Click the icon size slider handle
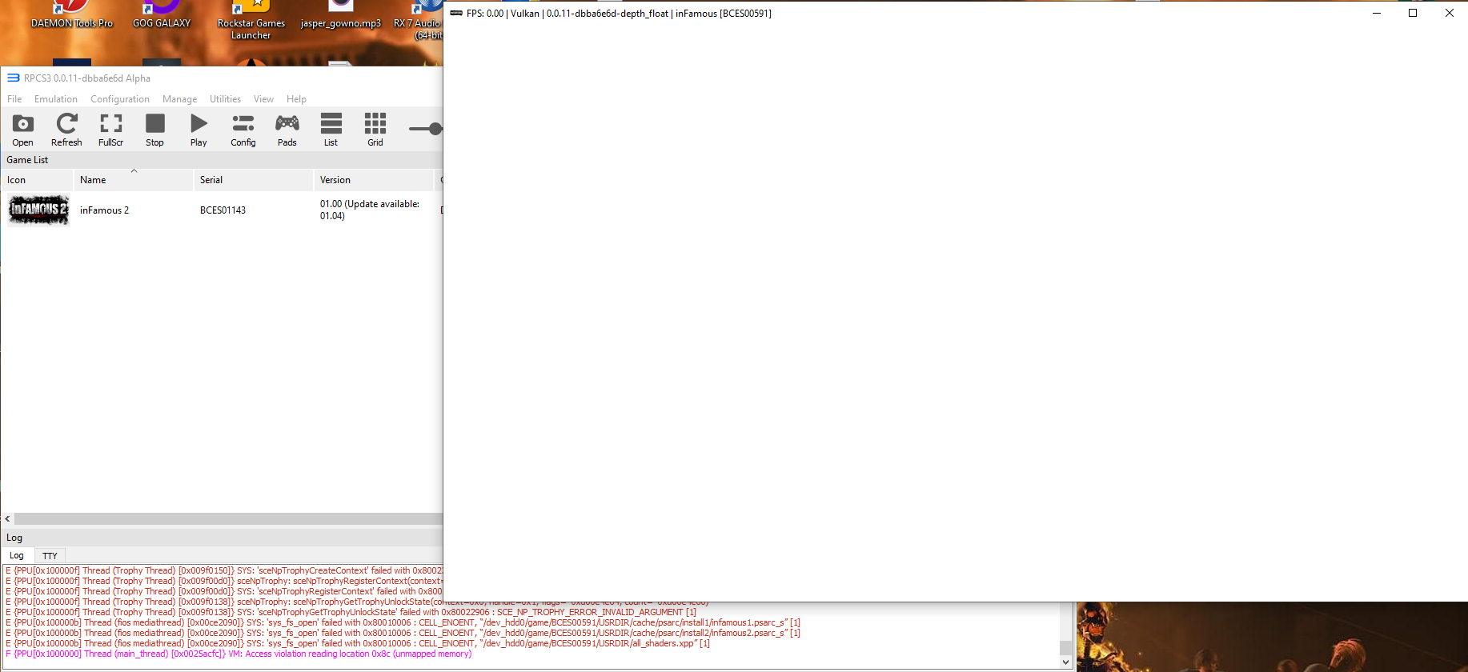The height and width of the screenshot is (672, 1468). 435,129
